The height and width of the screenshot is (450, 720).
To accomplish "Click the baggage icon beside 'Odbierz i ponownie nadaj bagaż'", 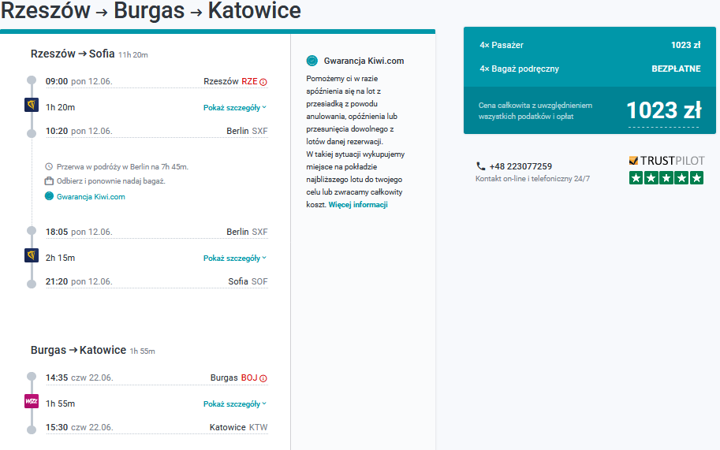I will (x=49, y=181).
